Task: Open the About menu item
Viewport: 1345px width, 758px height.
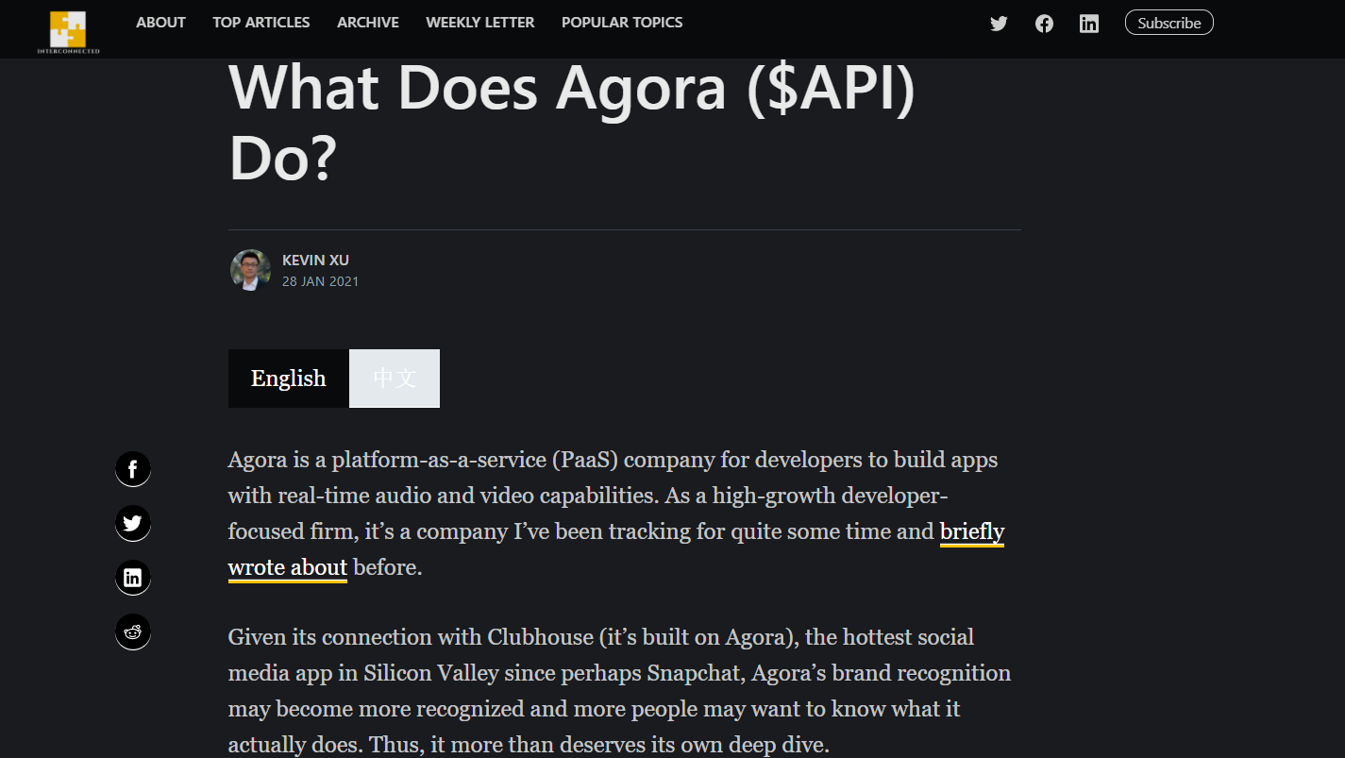Action: point(160,23)
